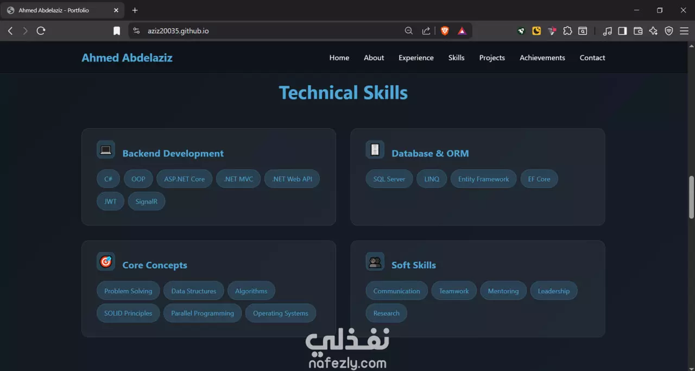The width and height of the screenshot is (695, 371).
Task: Click the SignalR tag
Action: (147, 201)
